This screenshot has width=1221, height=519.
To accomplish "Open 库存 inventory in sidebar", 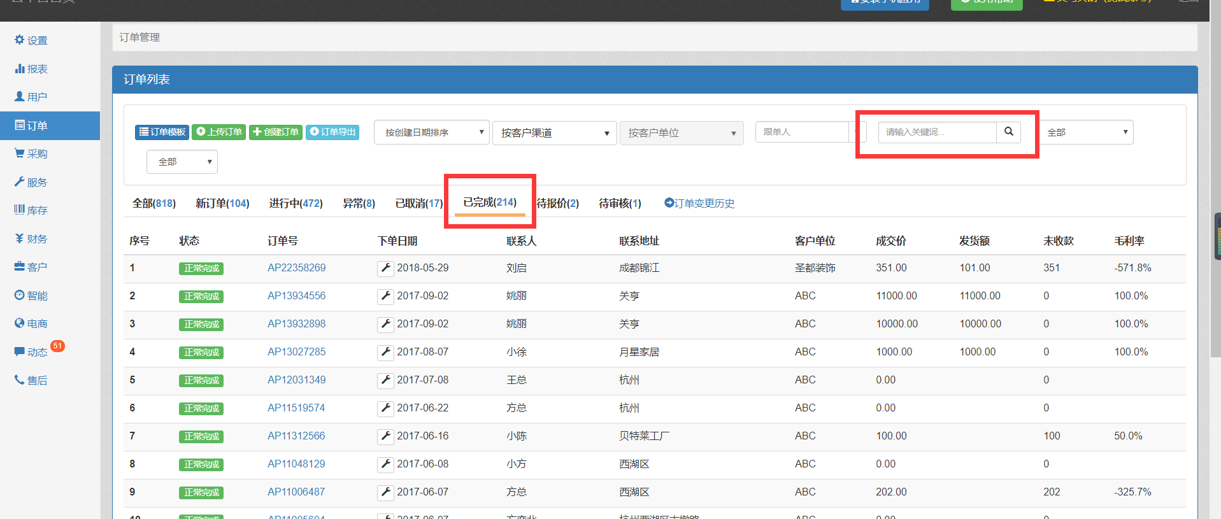I will [31, 210].
